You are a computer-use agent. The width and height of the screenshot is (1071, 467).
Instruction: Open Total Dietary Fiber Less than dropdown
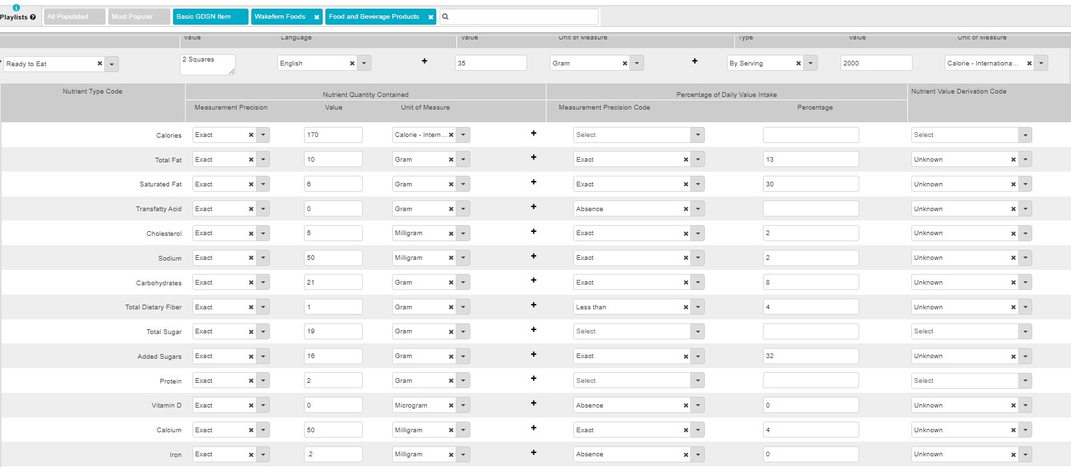pyautogui.click(x=698, y=307)
